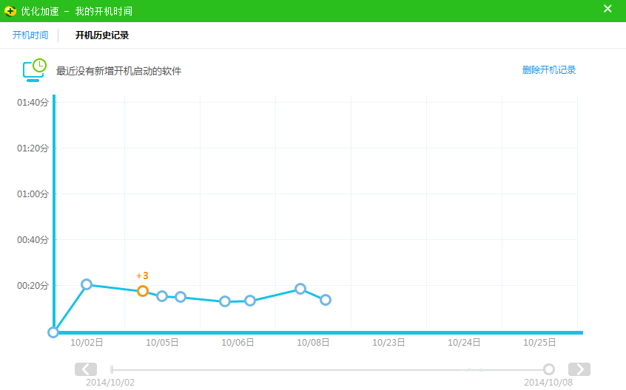The width and height of the screenshot is (626, 390).
Task: Click the origin data point on the axis
Action: (x=53, y=332)
